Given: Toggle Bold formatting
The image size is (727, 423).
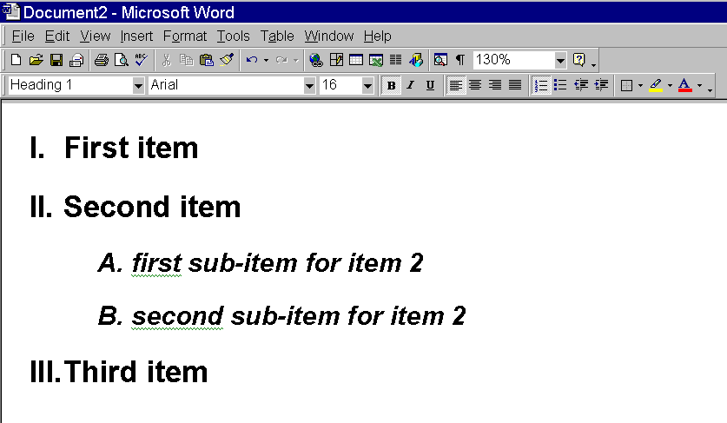Looking at the screenshot, I should pyautogui.click(x=392, y=85).
